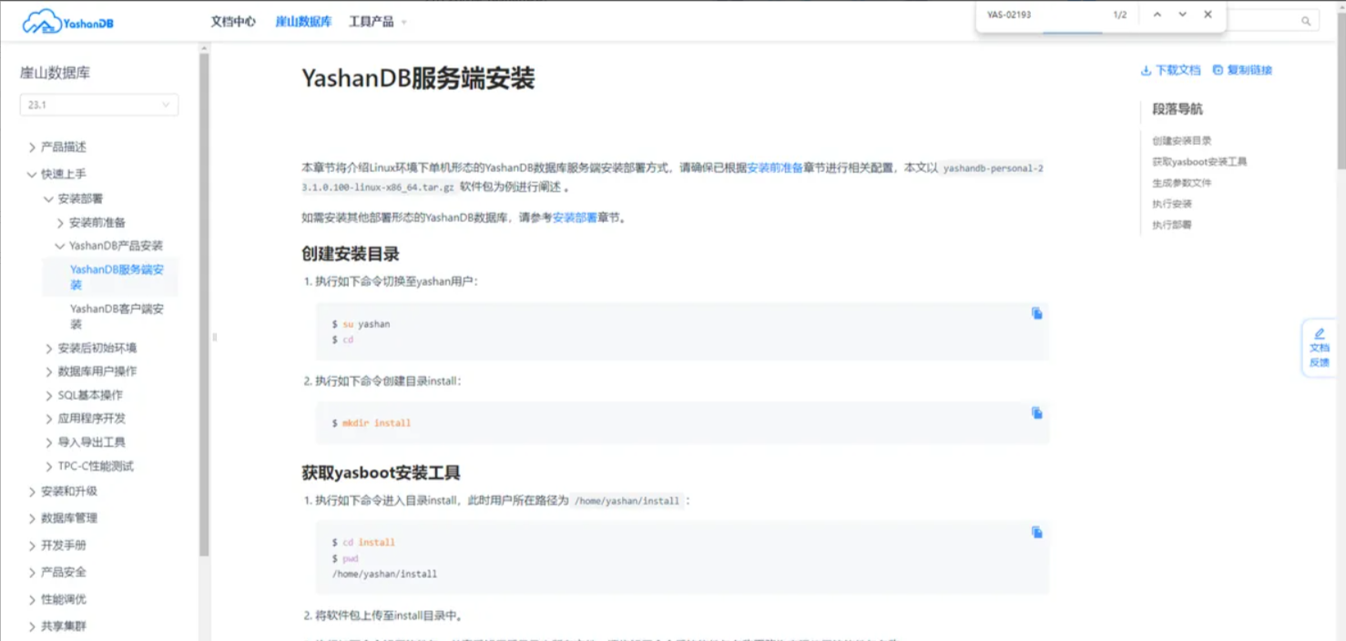Open the 23.1 version dropdown
This screenshot has height=641, width=1346.
click(x=99, y=105)
